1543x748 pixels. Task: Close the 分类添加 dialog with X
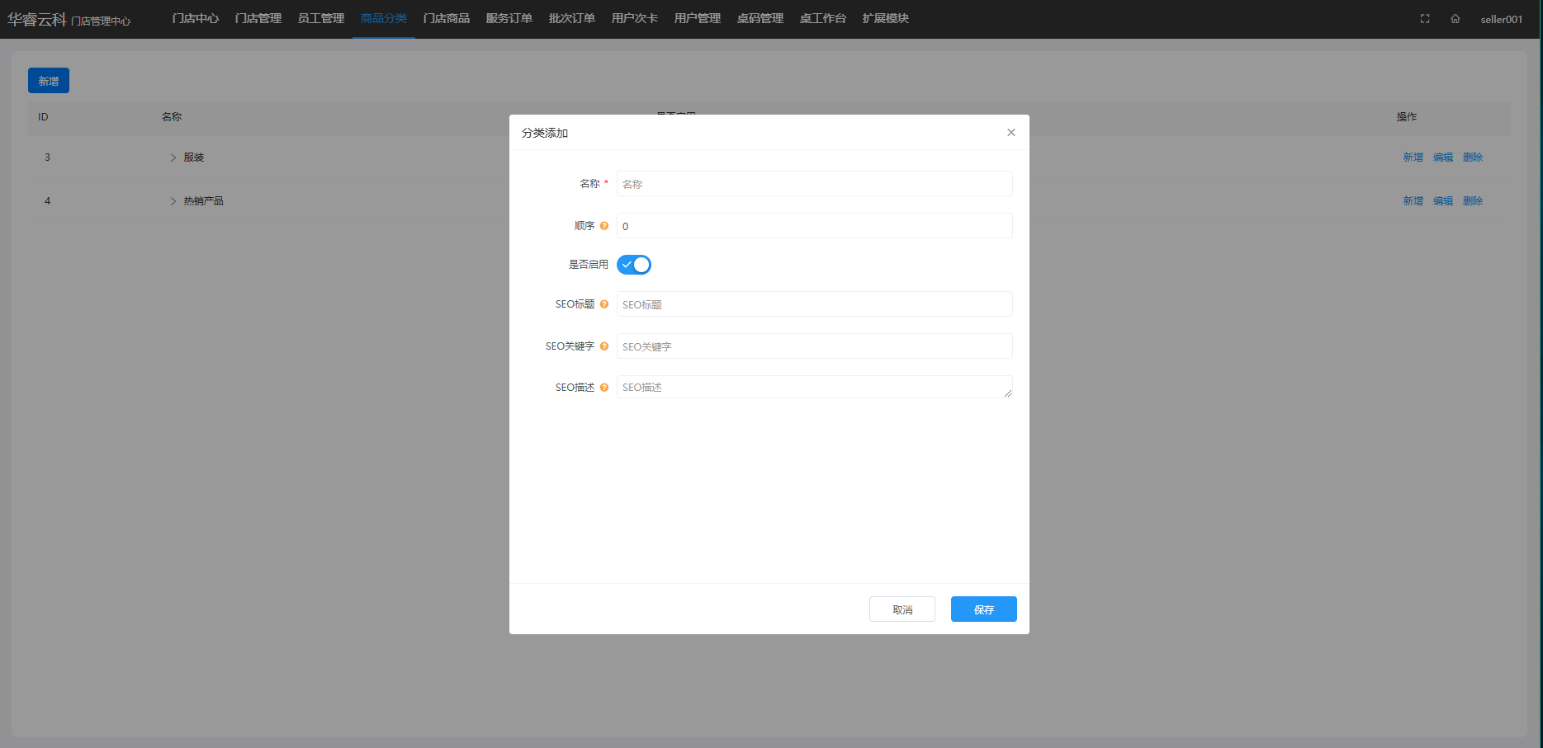[x=1011, y=133]
